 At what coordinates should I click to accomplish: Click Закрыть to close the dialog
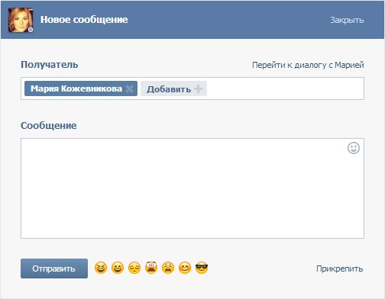347,20
